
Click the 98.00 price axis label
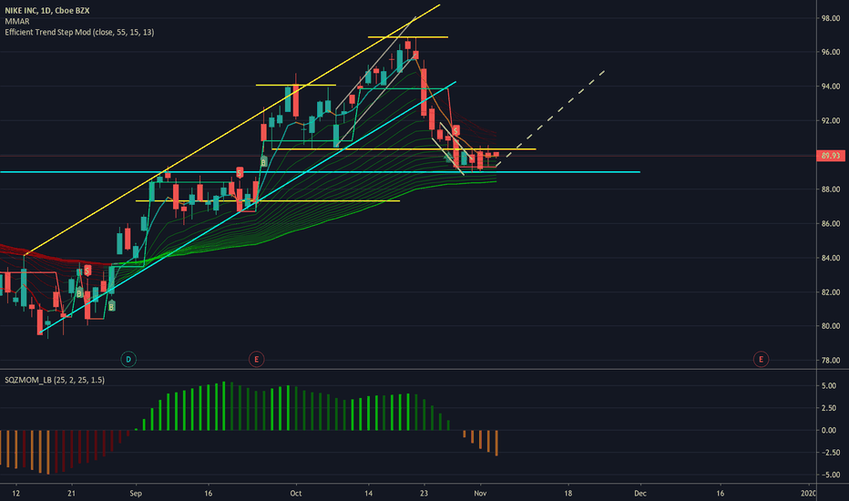[x=831, y=18]
